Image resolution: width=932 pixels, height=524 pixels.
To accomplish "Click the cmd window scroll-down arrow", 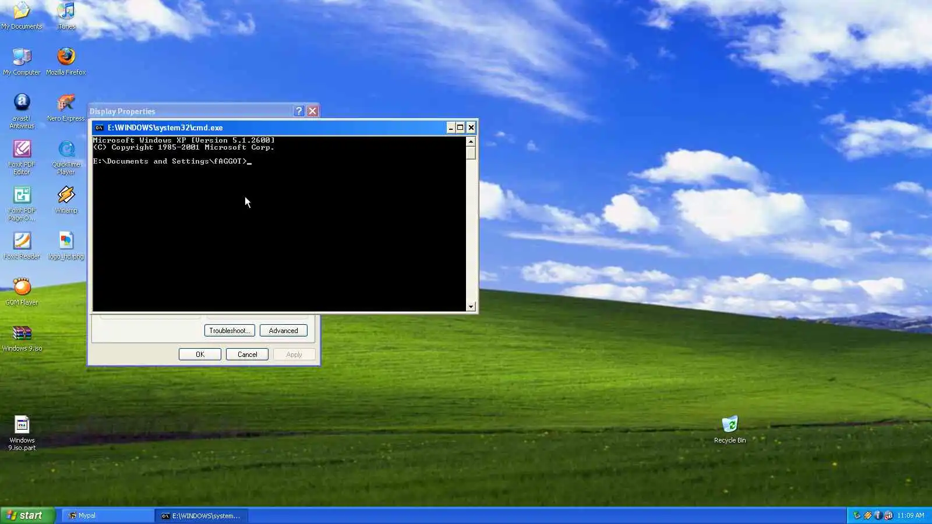I will click(471, 306).
